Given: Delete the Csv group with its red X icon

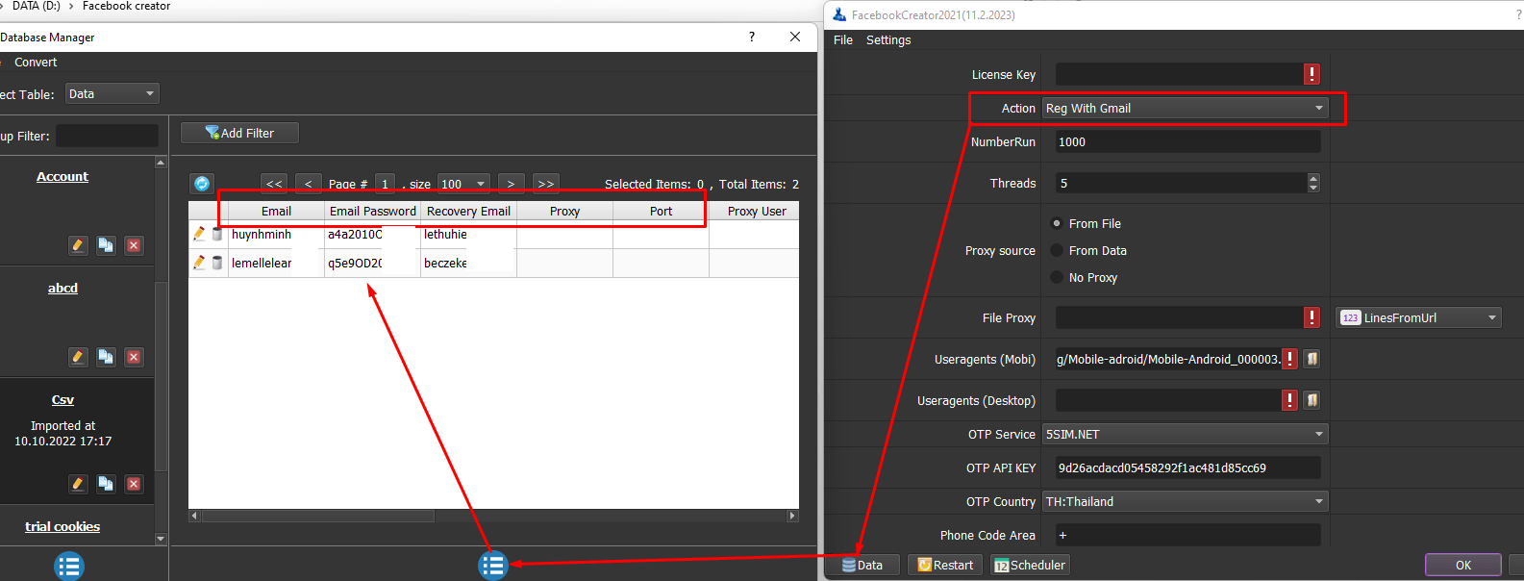Looking at the screenshot, I should pyautogui.click(x=134, y=484).
